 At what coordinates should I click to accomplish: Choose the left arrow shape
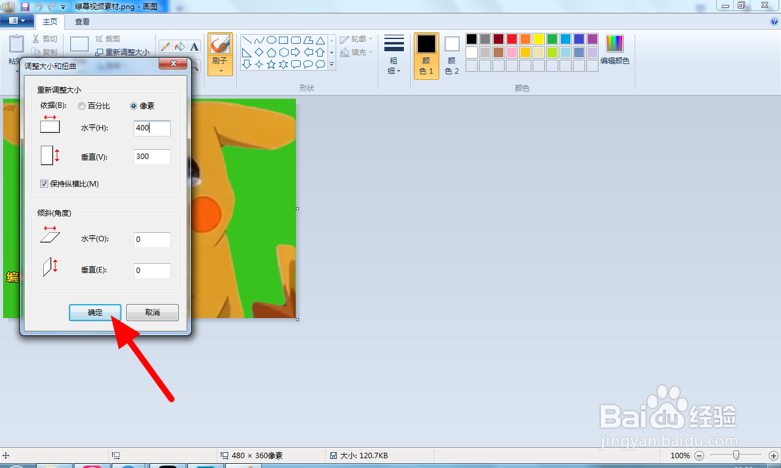tap(308, 52)
